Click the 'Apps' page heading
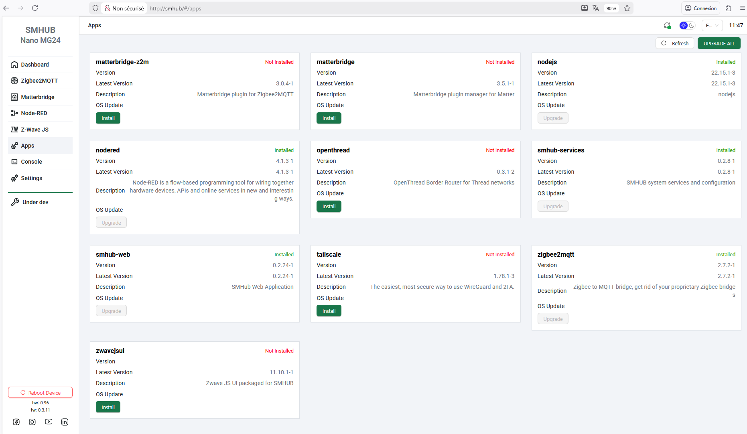This screenshot has height=434, width=747. coord(94,25)
